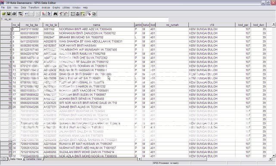Click the Split File toolbar icon
Viewport: 276px width, 166px height.
click(73, 14)
